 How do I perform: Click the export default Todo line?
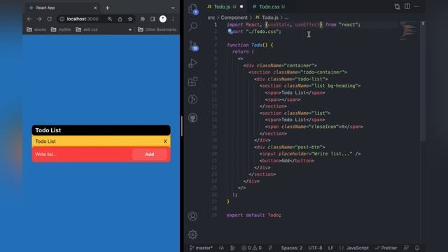pos(253,215)
